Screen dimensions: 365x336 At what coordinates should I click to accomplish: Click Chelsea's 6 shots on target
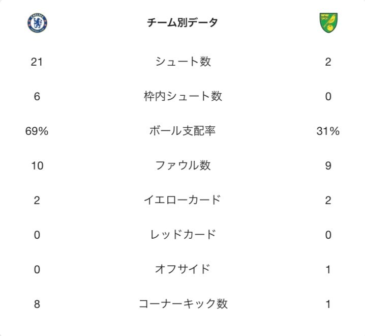tap(37, 97)
